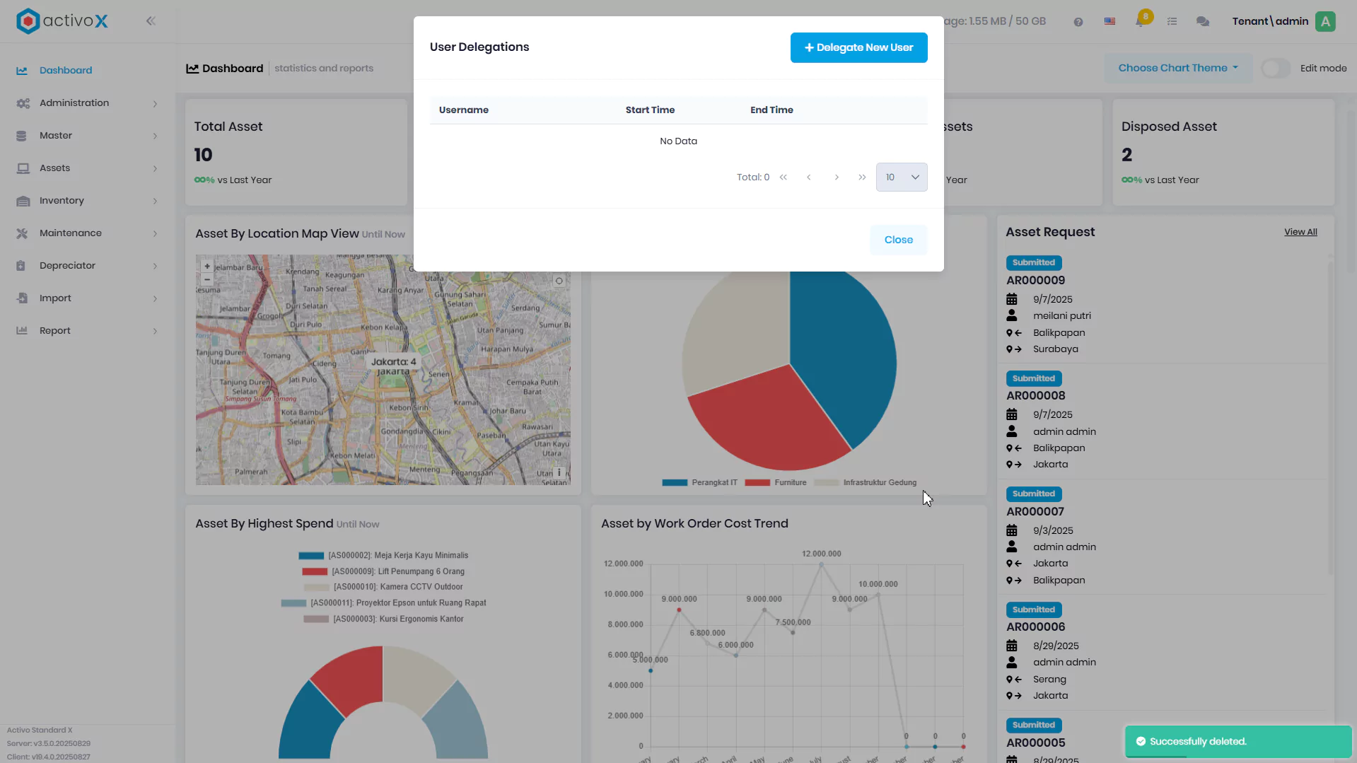Toggle Perangkat IT legend color swatch
The image size is (1357, 763).
coord(675,483)
